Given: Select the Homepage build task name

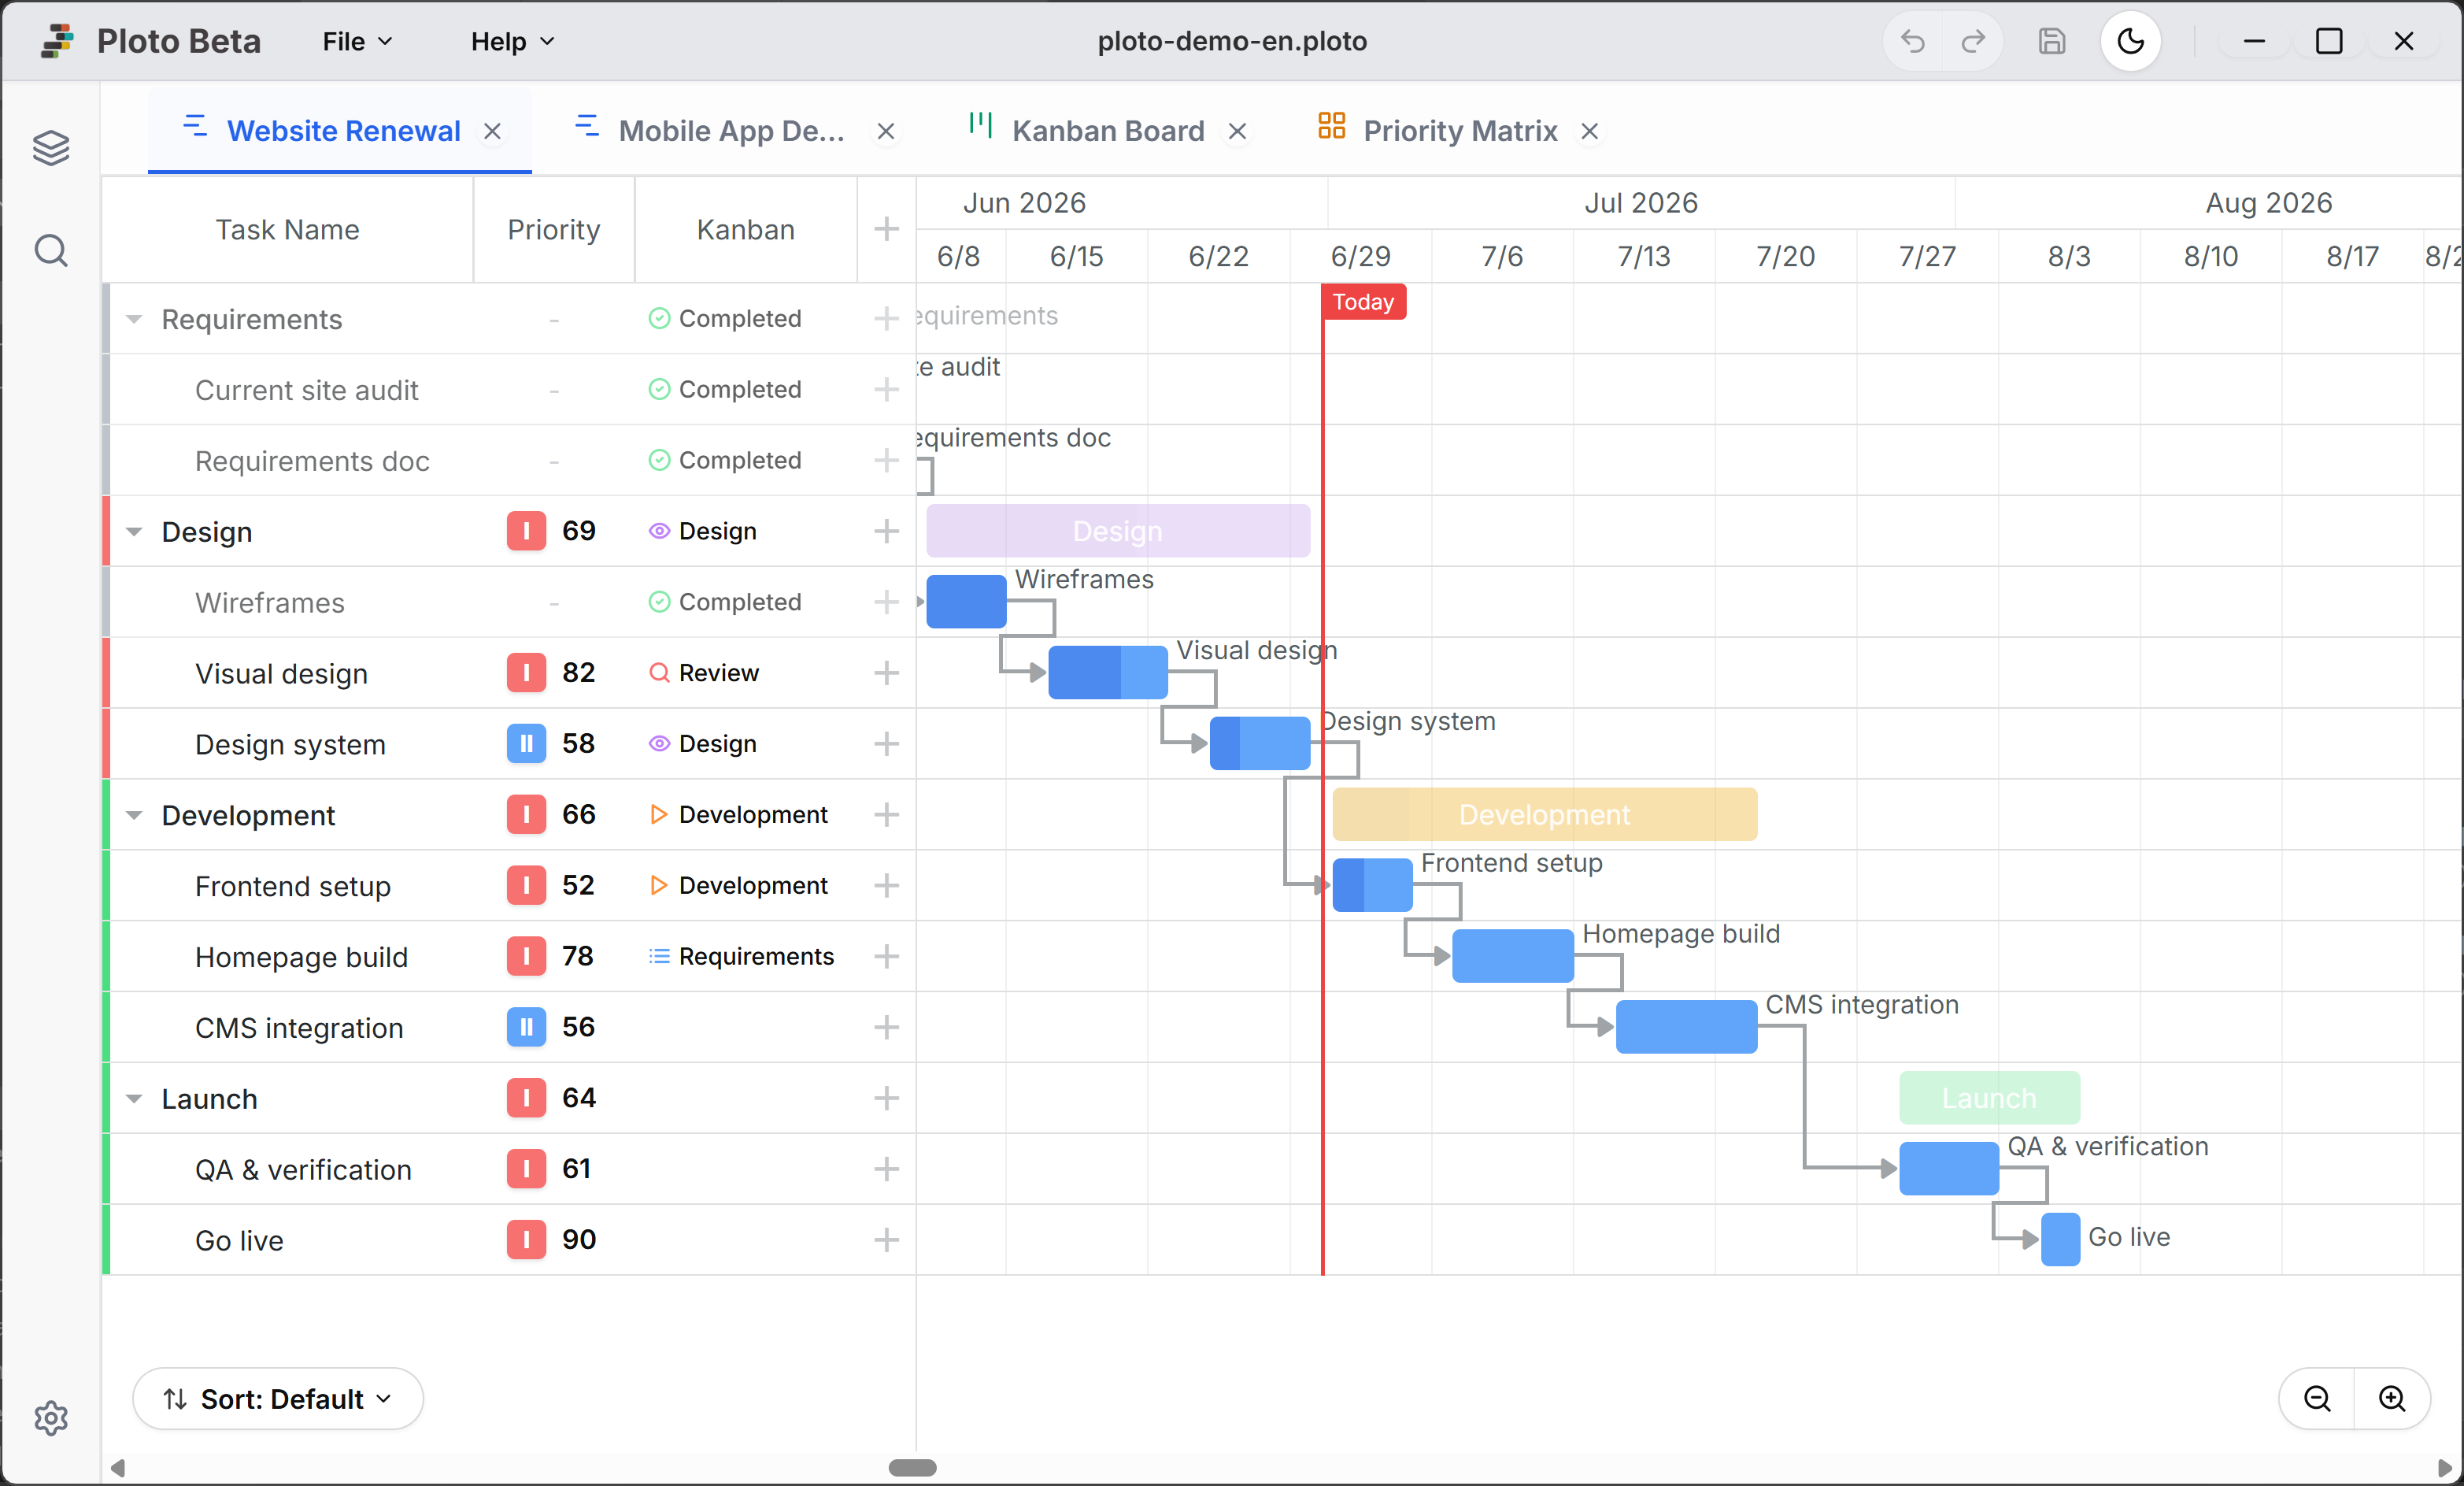Looking at the screenshot, I should coord(301,958).
